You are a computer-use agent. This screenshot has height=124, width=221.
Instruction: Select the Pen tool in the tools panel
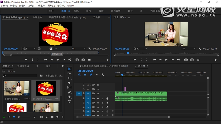click(x=69, y=92)
